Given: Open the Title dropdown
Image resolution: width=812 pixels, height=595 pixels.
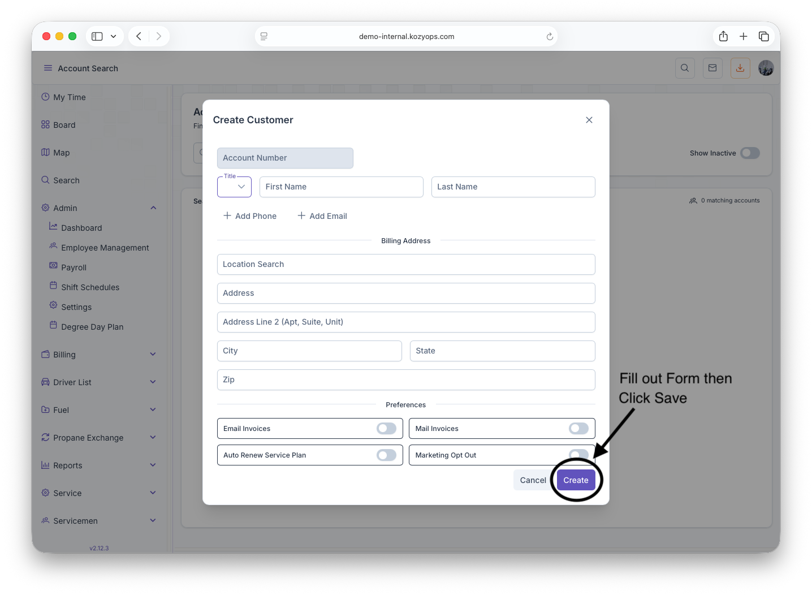Looking at the screenshot, I should pos(234,187).
